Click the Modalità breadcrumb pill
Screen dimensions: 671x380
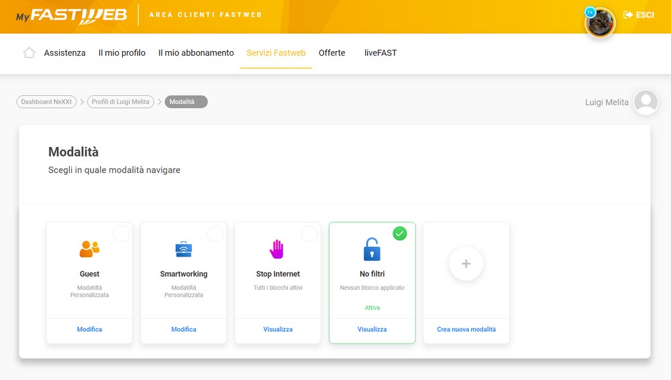186,101
